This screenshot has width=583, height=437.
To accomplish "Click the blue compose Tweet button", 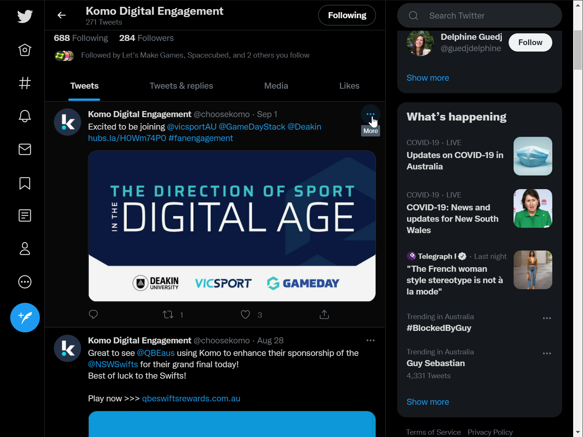I will pyautogui.click(x=25, y=318).
